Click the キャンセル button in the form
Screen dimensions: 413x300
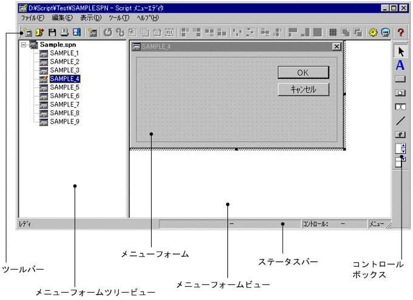click(x=303, y=89)
